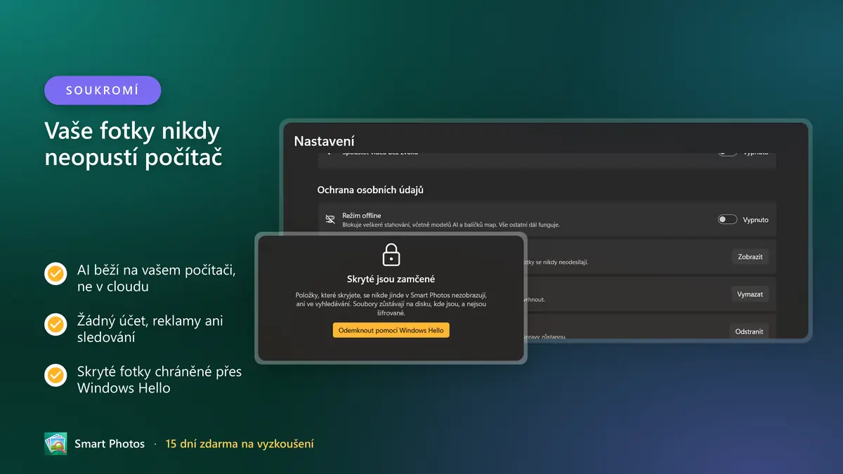Turn on the Režim offline switch

(x=727, y=220)
